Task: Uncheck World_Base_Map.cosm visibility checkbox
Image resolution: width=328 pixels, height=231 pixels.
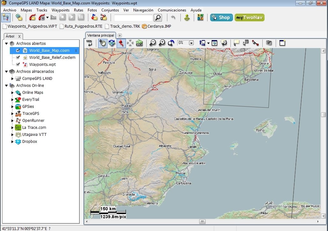Action: click(x=18, y=50)
